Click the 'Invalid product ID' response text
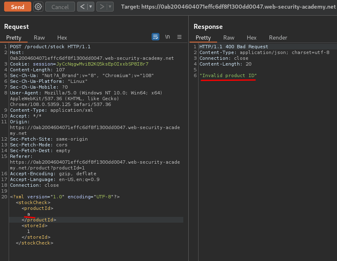The height and width of the screenshot is (261, 337). coord(228,75)
